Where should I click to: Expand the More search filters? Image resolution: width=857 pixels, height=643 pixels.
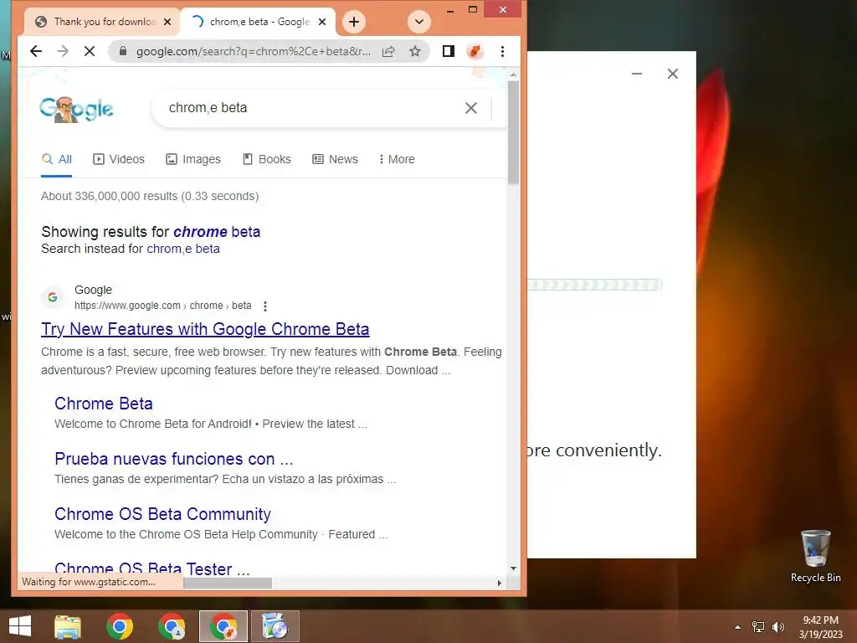click(397, 159)
